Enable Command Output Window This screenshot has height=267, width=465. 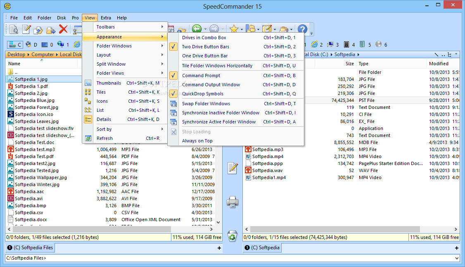[236, 85]
